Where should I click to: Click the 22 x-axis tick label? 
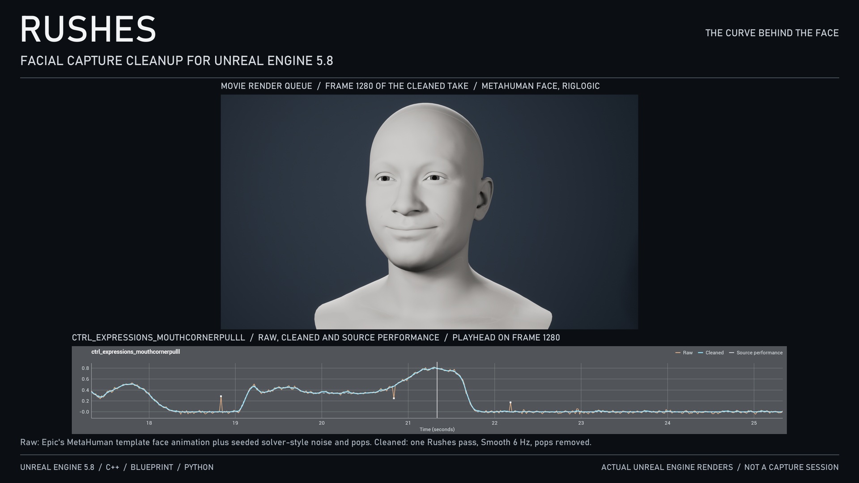point(494,423)
